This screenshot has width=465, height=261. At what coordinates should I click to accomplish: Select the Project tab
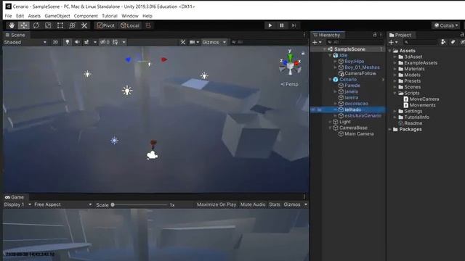400,35
